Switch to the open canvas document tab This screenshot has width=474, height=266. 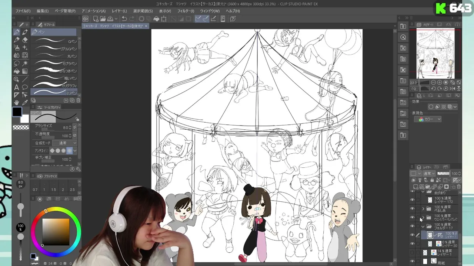[115, 26]
